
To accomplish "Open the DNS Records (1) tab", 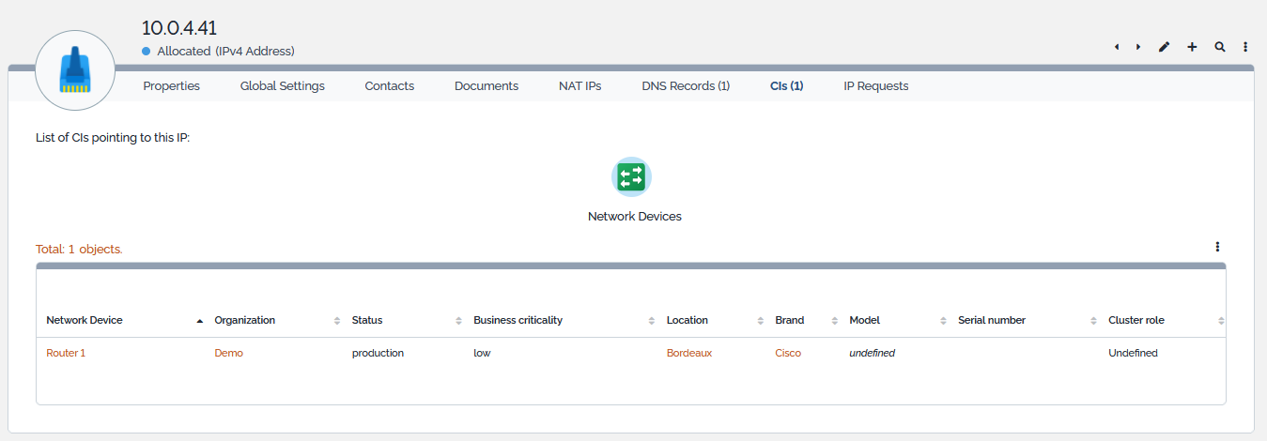I will click(686, 85).
